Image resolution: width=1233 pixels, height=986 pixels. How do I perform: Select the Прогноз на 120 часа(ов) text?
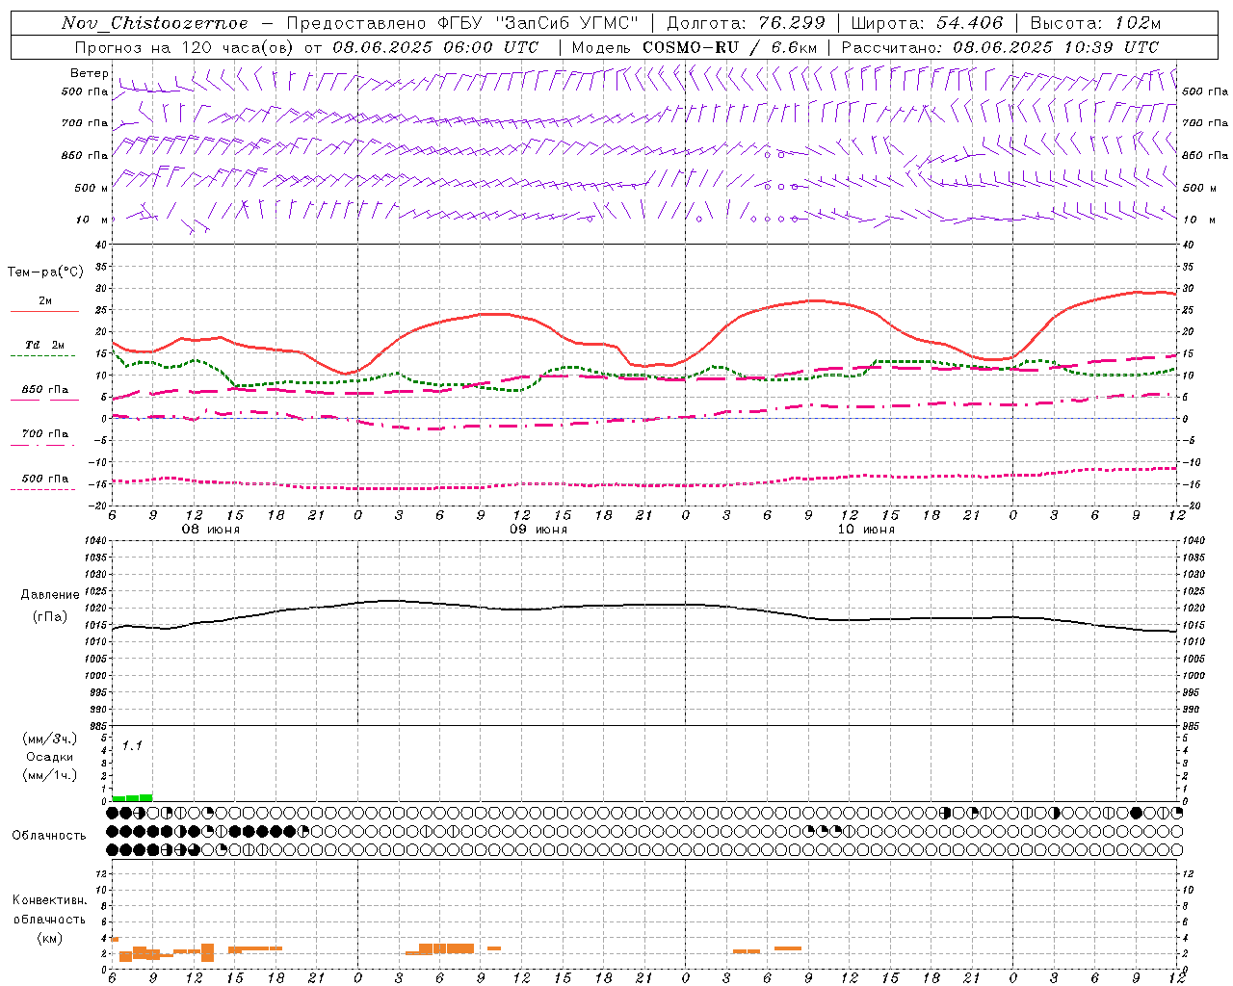tap(186, 47)
